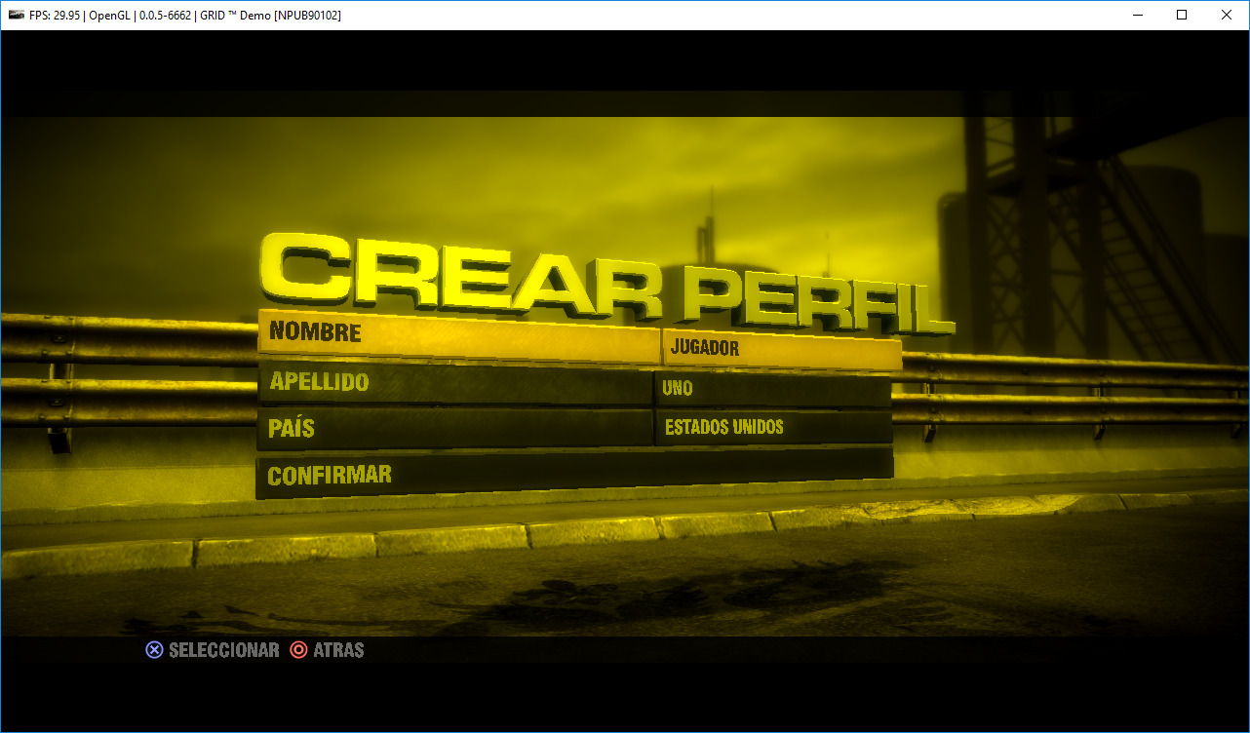Click the emulator icon in the title bar
The height and width of the screenshot is (733, 1250).
coord(17,15)
